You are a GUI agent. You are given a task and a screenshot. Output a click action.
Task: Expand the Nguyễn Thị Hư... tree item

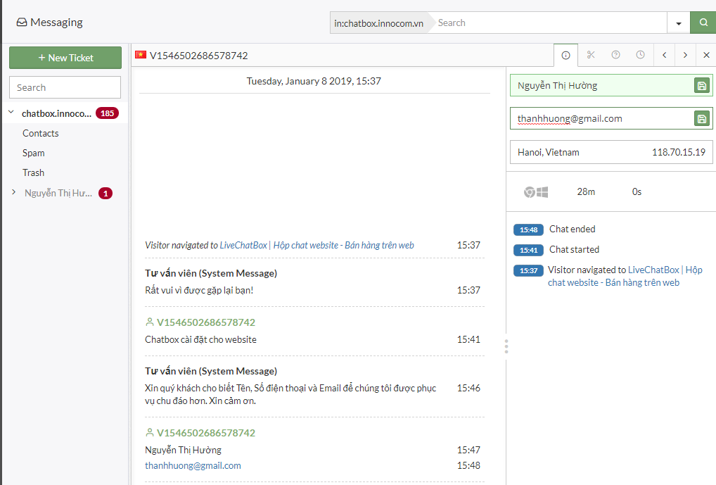(x=13, y=192)
